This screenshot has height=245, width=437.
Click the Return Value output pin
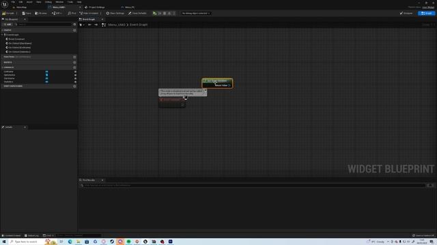229,85
